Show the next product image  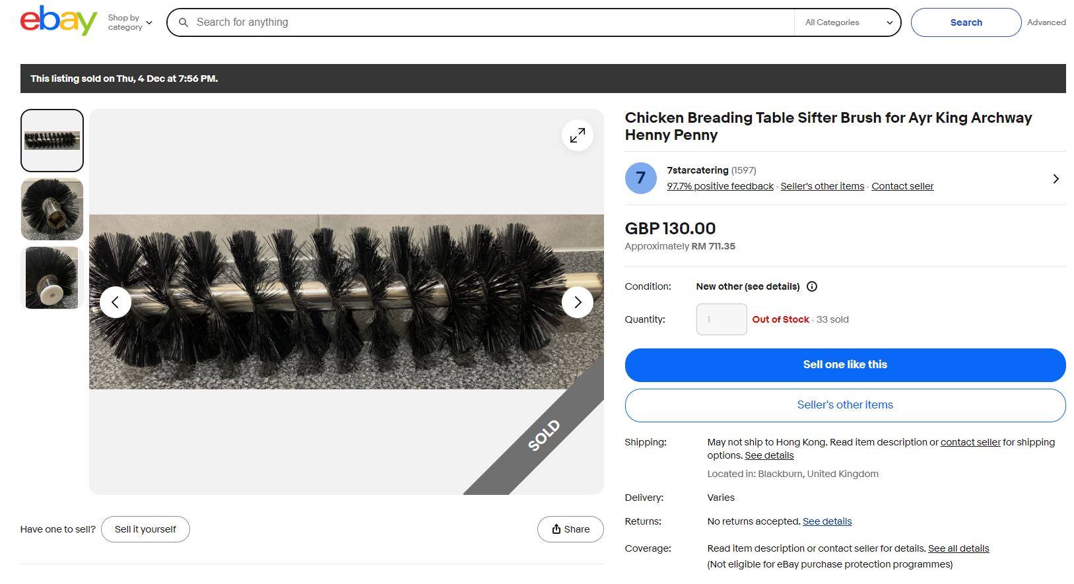(578, 302)
